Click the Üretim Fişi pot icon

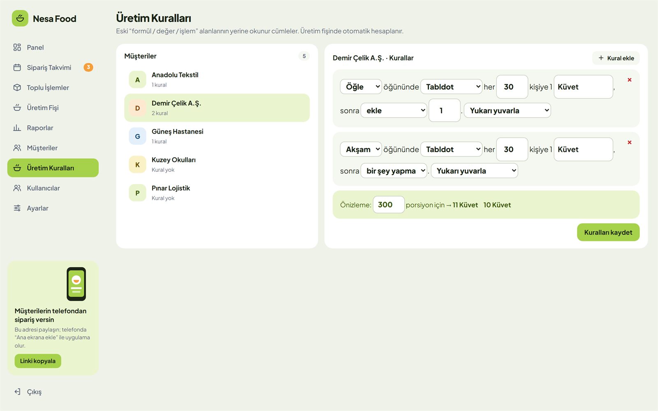pos(17,108)
